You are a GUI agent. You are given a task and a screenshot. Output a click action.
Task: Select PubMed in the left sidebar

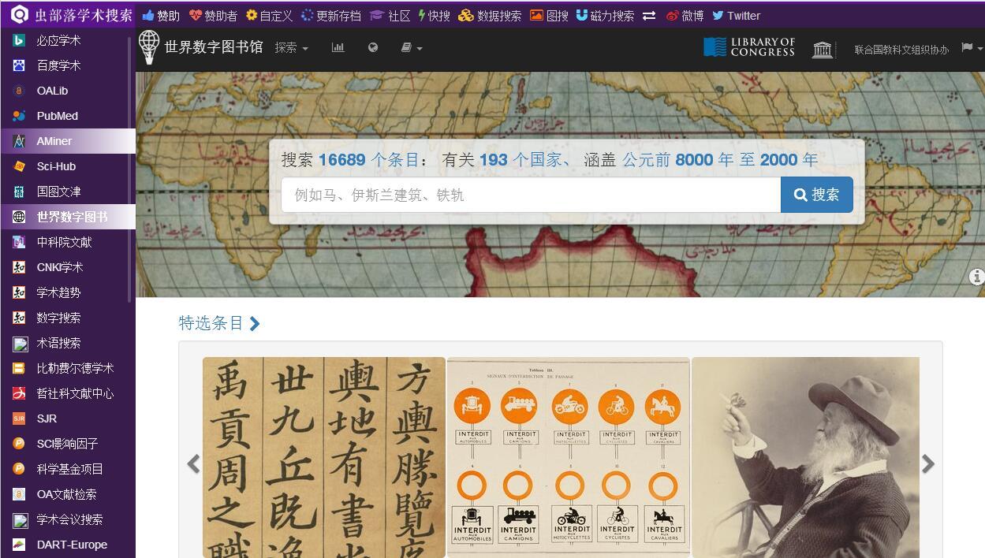tap(57, 116)
